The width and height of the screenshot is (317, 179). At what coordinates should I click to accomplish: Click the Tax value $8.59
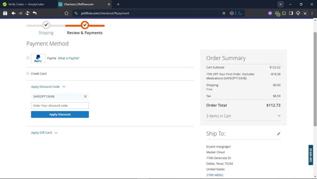(x=276, y=96)
